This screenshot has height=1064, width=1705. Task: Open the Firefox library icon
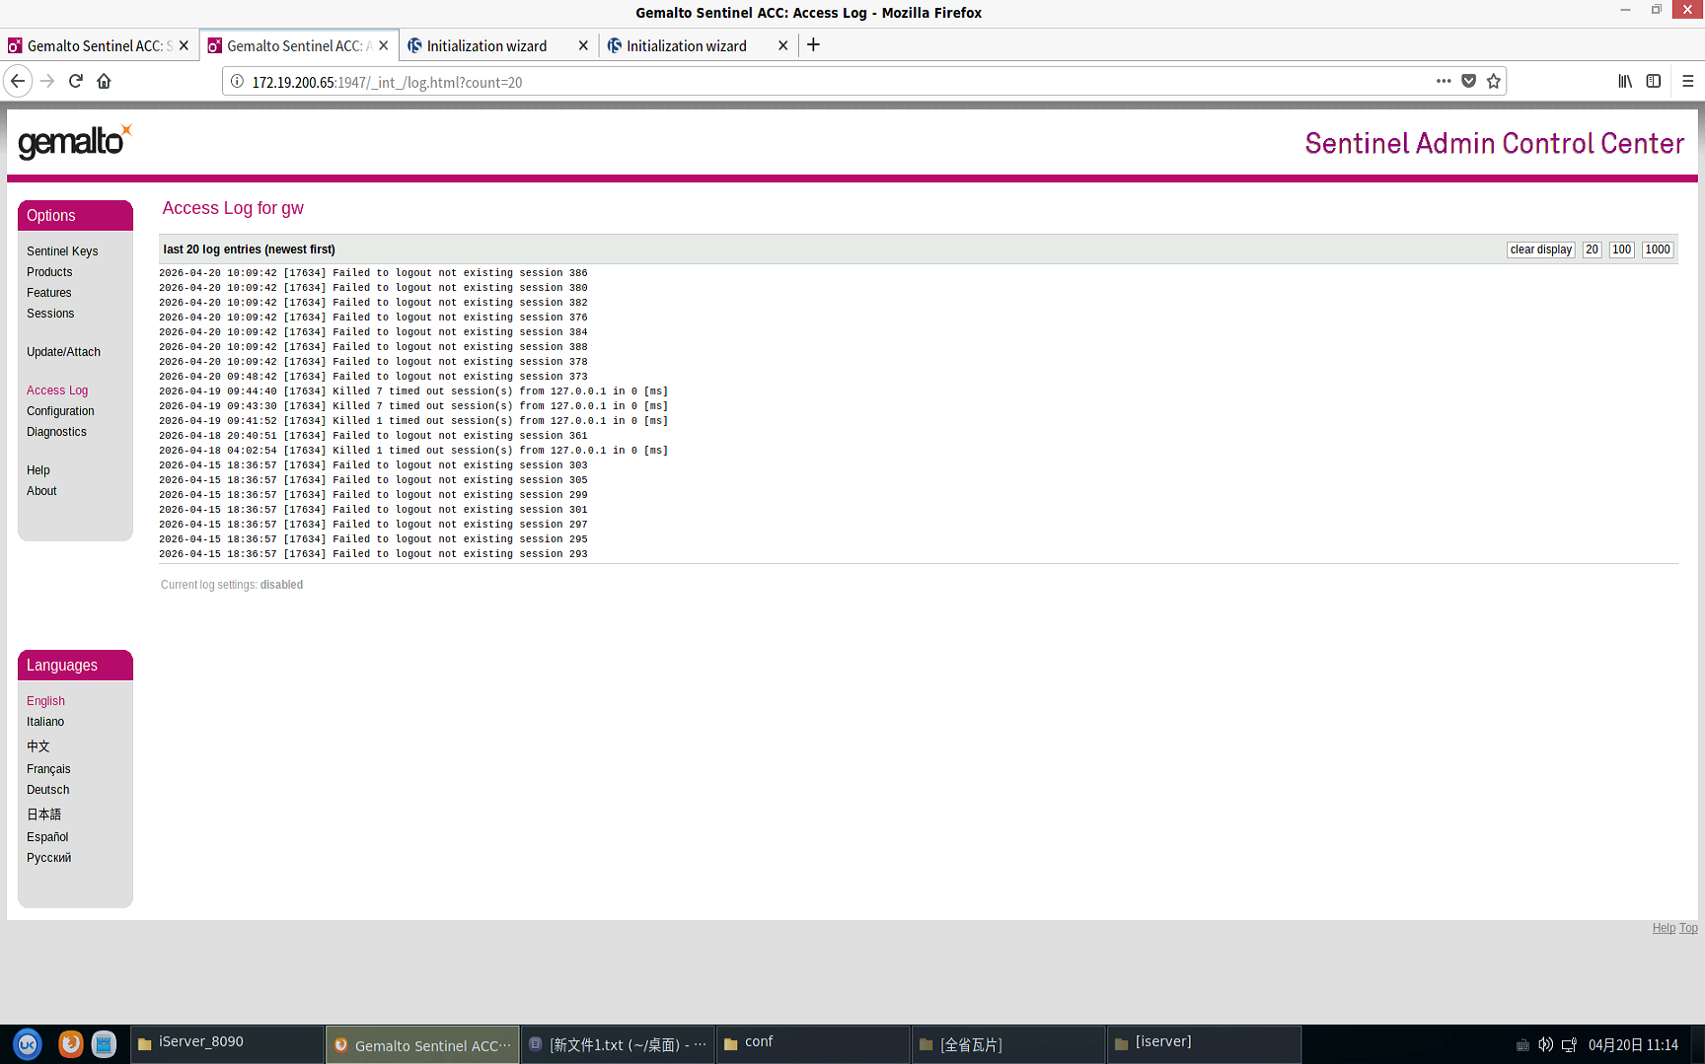[1624, 81]
